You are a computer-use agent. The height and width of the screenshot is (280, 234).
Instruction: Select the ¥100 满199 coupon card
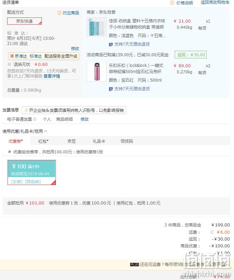pyautogui.click(x=32, y=172)
